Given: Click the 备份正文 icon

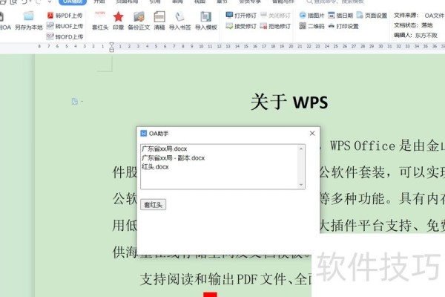Looking at the screenshot, I should 139,16.
